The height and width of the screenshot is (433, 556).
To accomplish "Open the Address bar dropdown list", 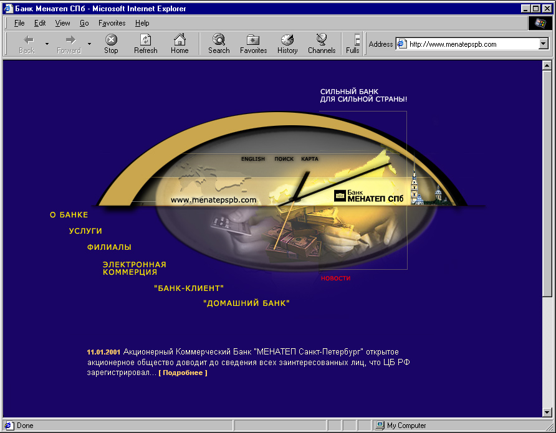I will pyautogui.click(x=544, y=44).
